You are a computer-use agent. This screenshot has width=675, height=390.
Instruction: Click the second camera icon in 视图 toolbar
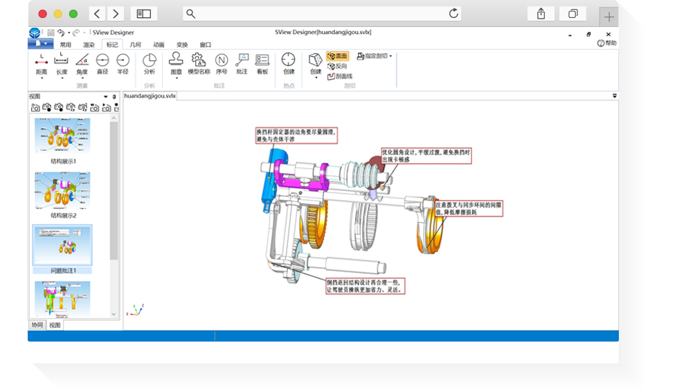pos(47,107)
